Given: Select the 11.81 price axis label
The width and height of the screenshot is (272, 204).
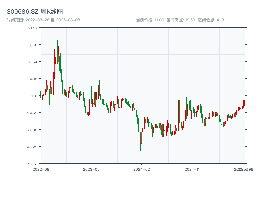Looking at the screenshot, I should tap(33, 96).
